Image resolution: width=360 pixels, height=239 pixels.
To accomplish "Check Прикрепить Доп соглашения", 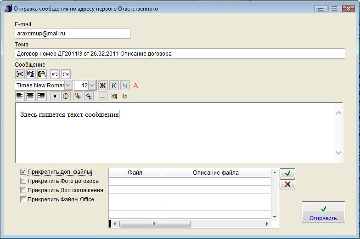I will pos(23,190).
